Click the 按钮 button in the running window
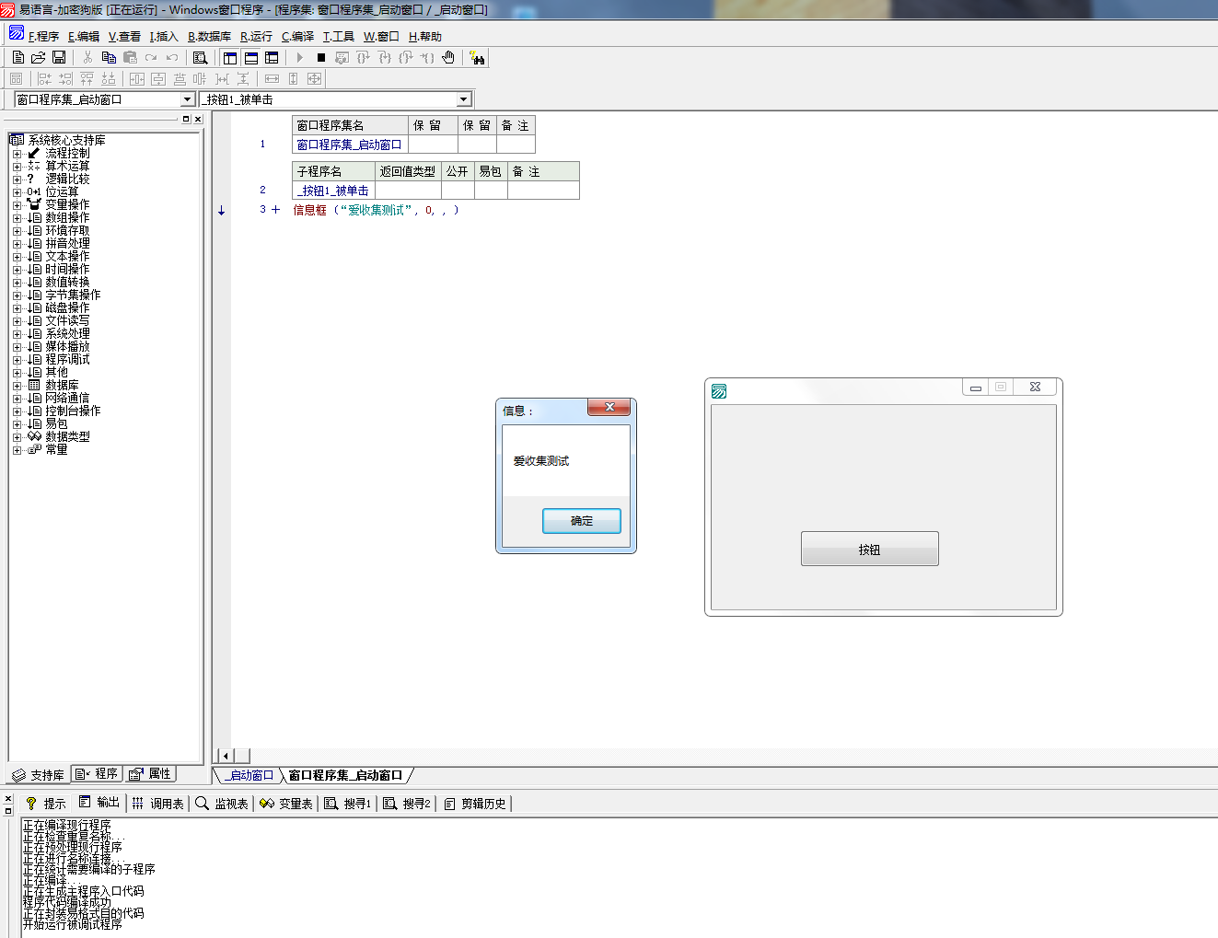The width and height of the screenshot is (1218, 938). pyautogui.click(x=869, y=549)
